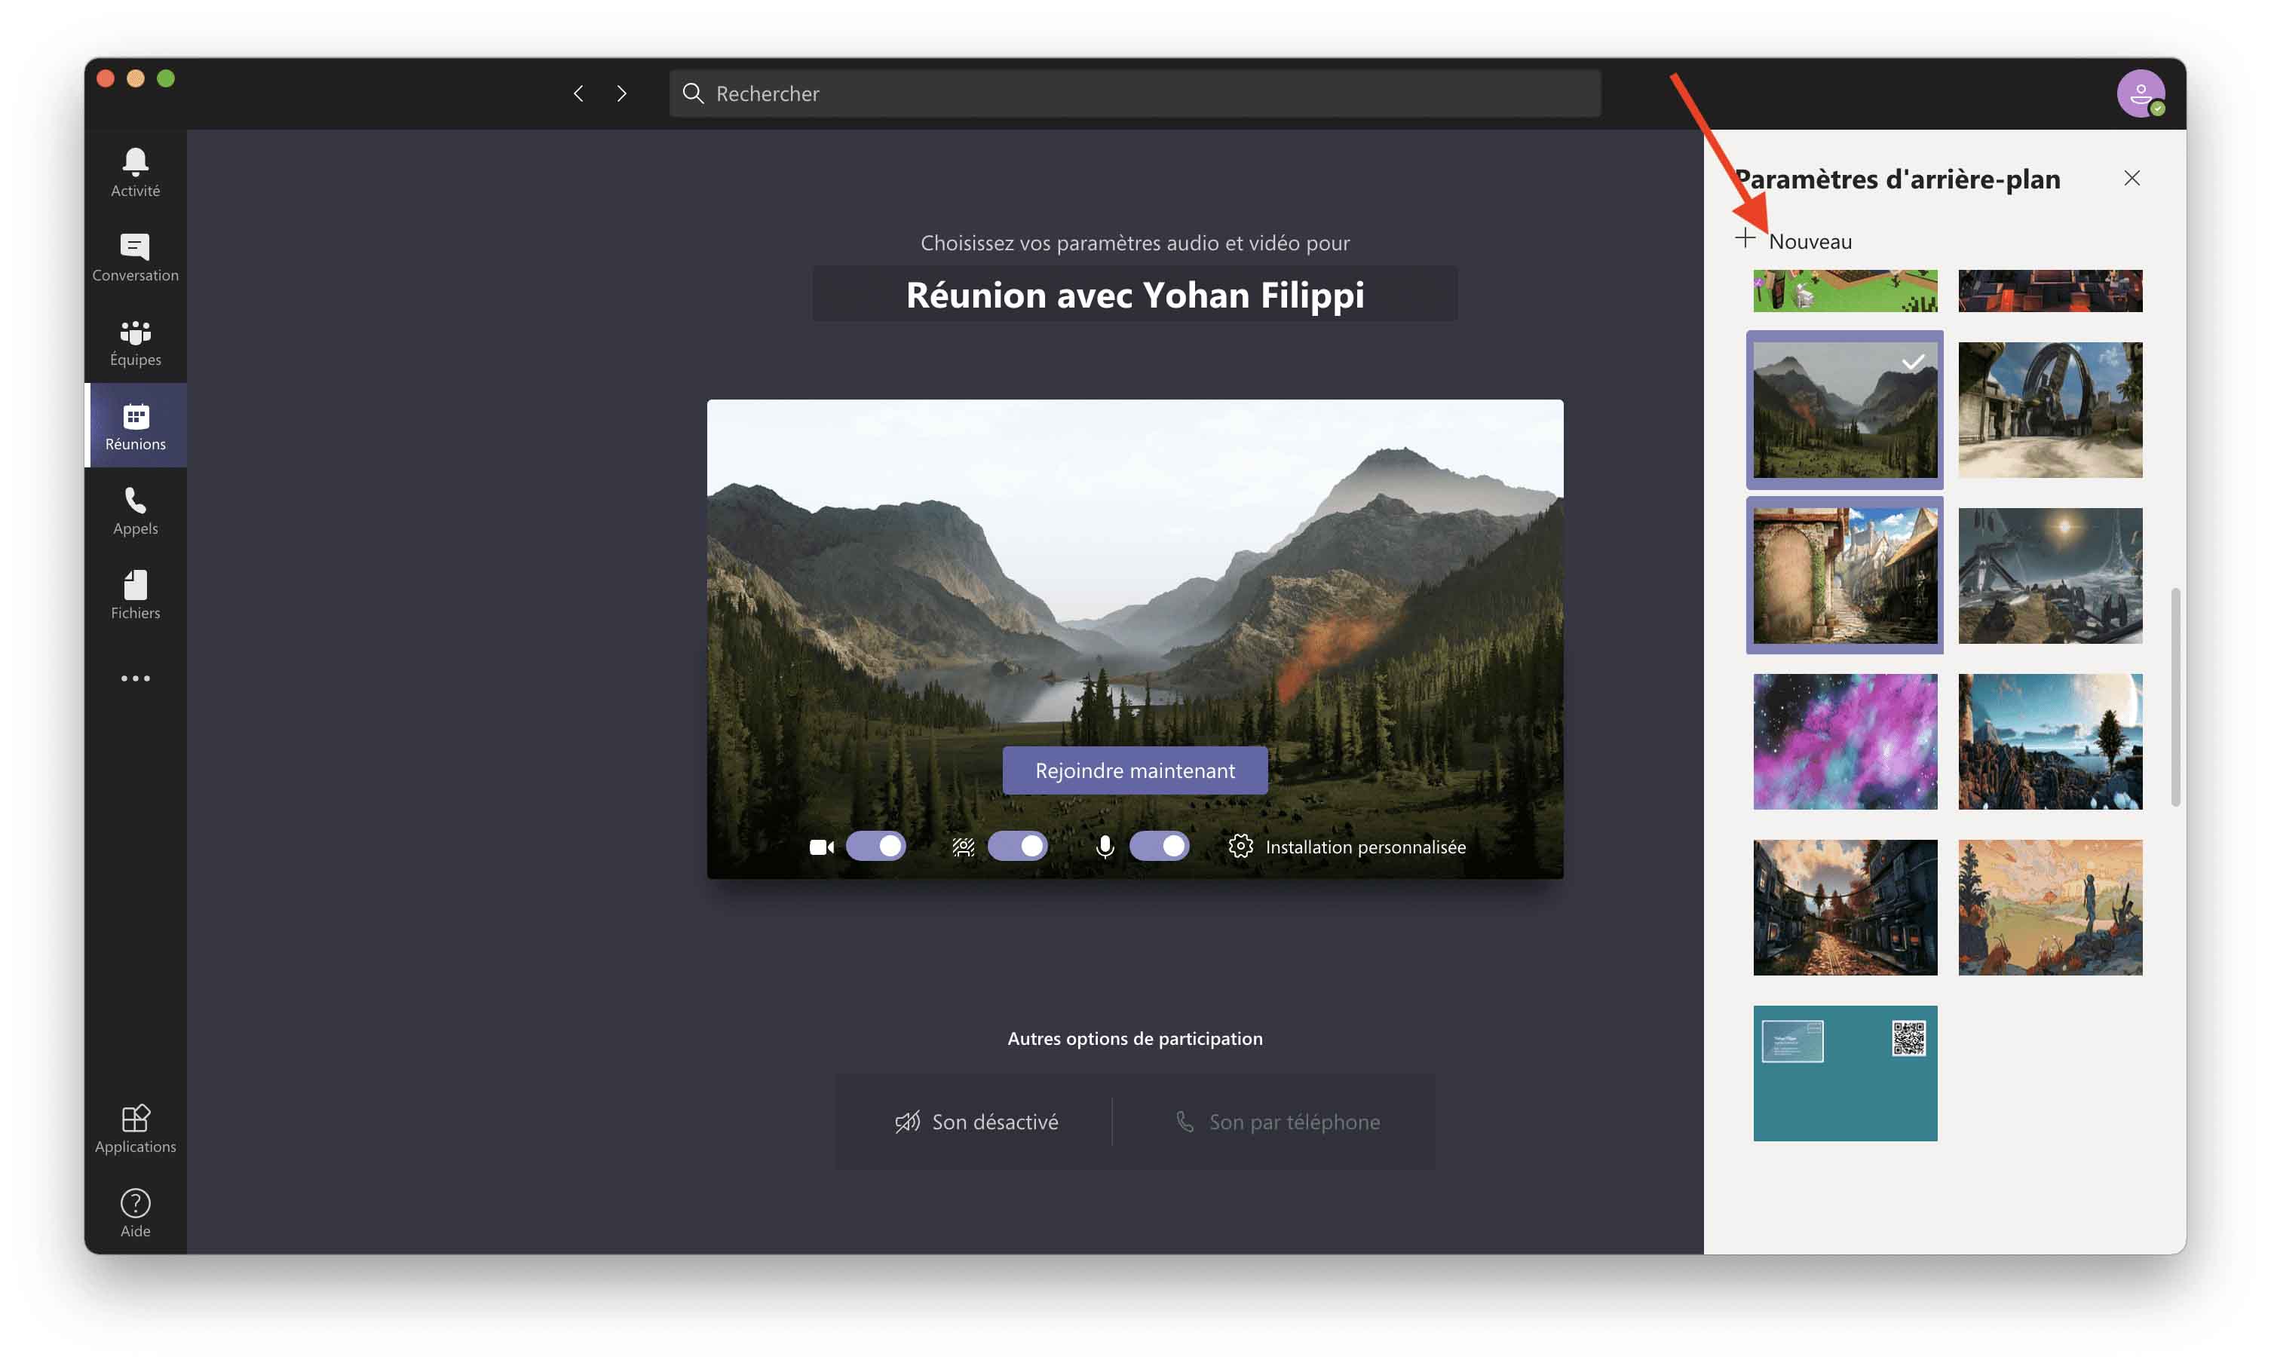
Task: Select the stone arch ruins background
Action: (x=2049, y=409)
